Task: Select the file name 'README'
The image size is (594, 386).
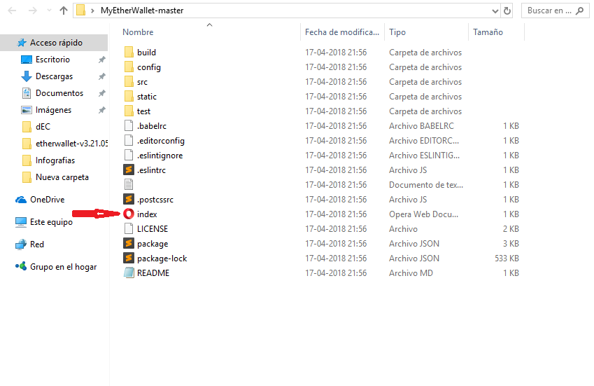Action: click(153, 273)
